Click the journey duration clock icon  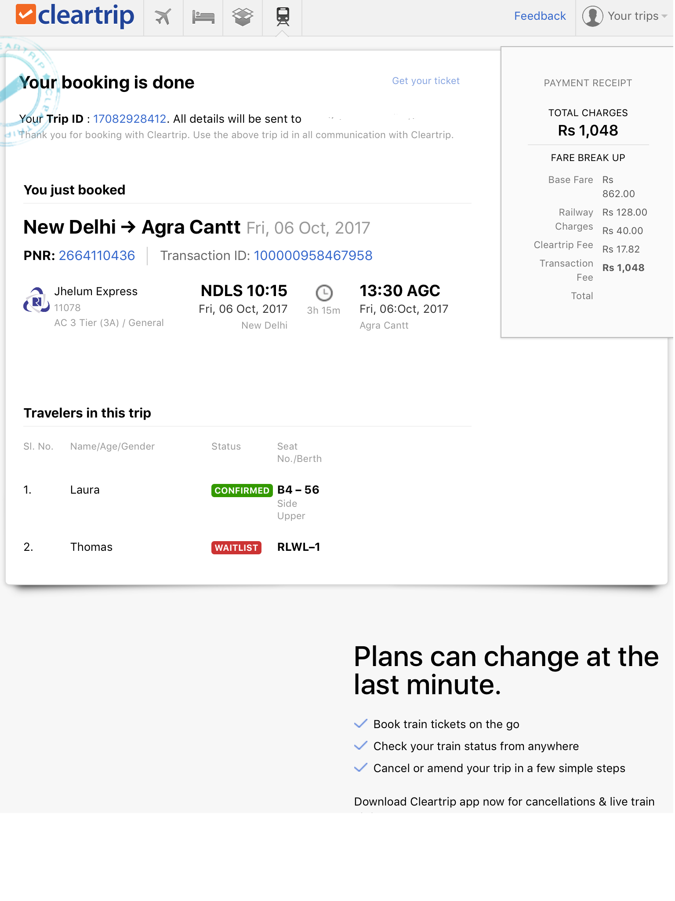coord(324,293)
